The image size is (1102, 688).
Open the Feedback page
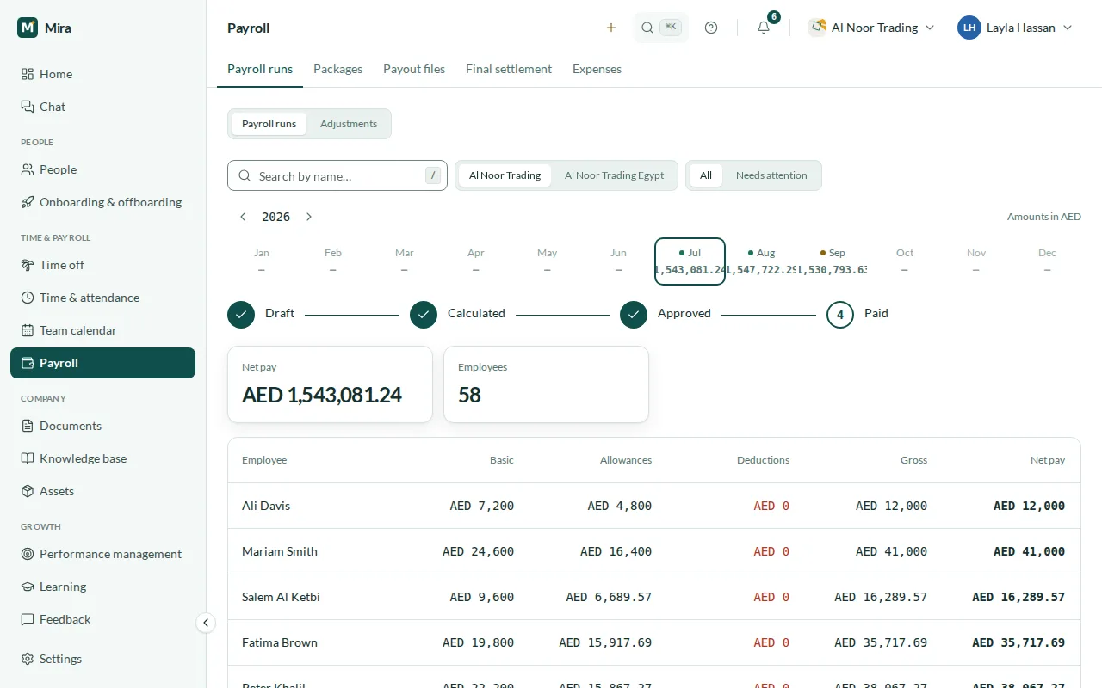click(x=102, y=619)
